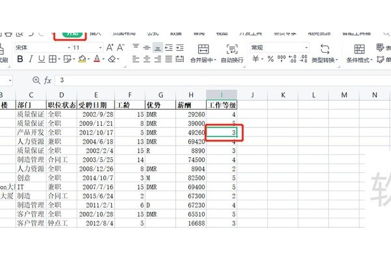Open the alignment settings dialog launcher
This screenshot has width=391, height=261.
[x=244, y=67]
